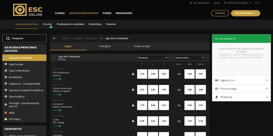
Task: Select Dinamo Zagreb win odds 1.95
Action: 164,90
